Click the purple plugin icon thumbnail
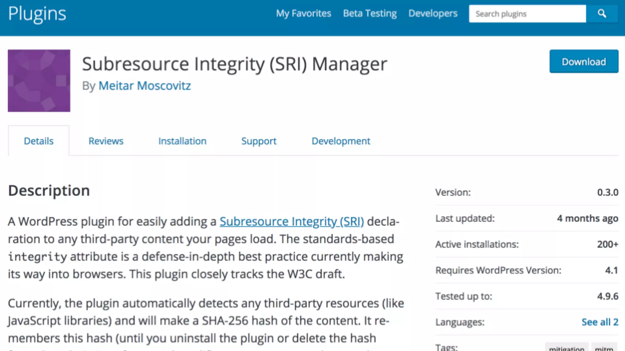Screen dimensions: 625x351 click(x=39, y=81)
